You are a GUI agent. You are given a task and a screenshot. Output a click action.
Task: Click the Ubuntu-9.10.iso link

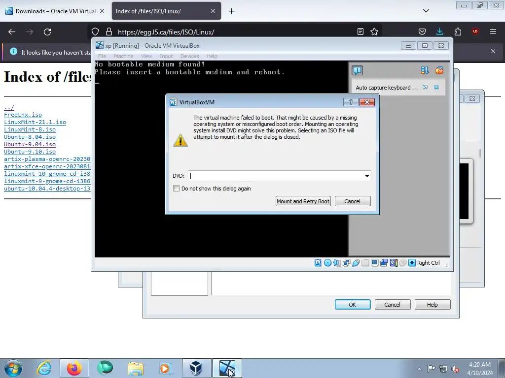point(30,152)
